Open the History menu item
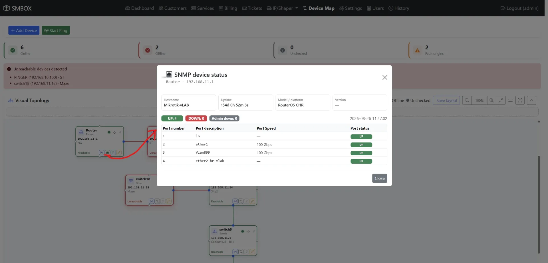This screenshot has height=263, width=548. click(x=399, y=8)
